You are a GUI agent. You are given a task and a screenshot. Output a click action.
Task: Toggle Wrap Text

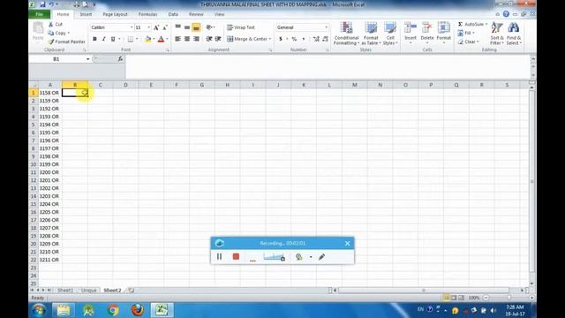click(x=241, y=27)
